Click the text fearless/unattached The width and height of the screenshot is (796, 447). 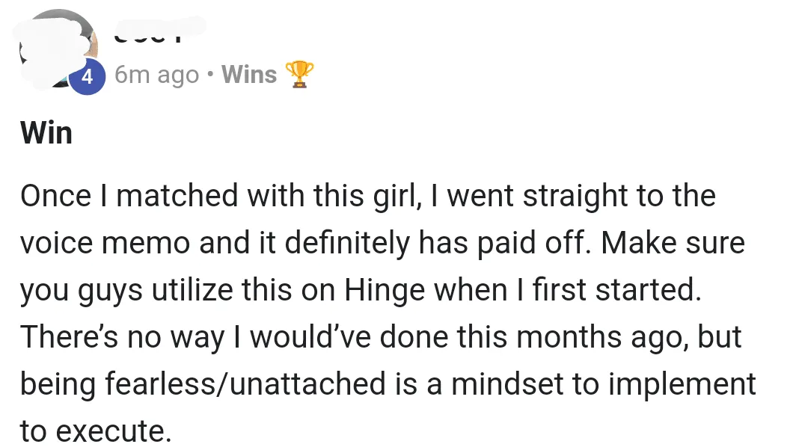click(x=239, y=384)
